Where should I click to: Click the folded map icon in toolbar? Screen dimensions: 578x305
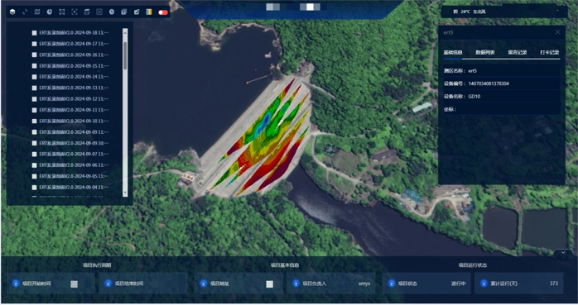point(37,12)
